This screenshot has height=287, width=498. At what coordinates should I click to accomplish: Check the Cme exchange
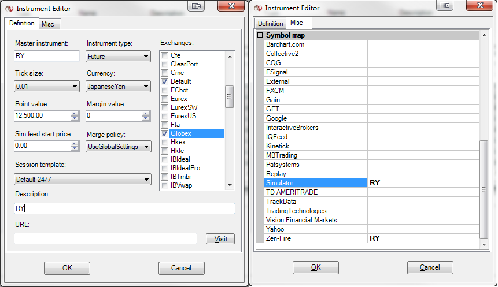[x=164, y=73]
